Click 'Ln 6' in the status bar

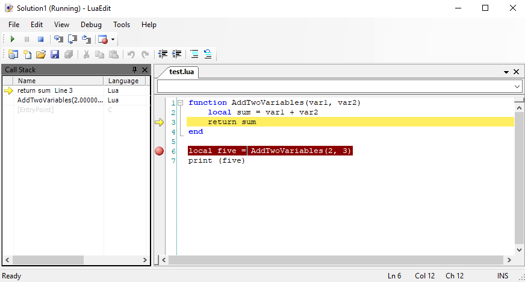[394, 276]
